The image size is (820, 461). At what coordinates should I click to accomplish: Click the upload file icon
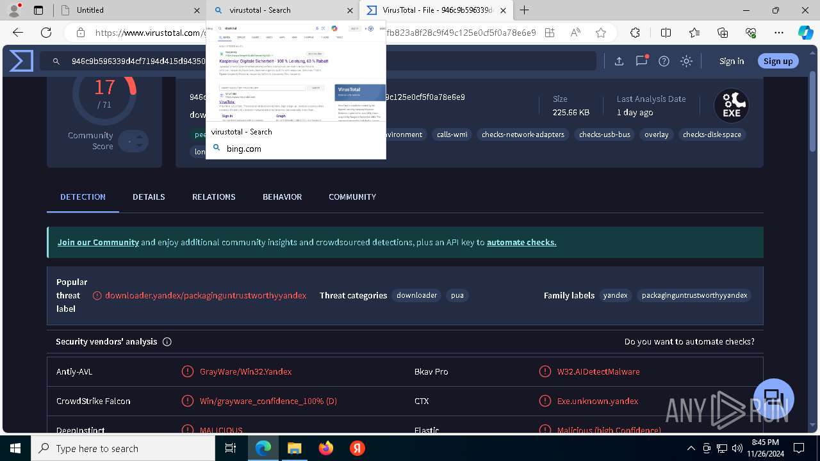619,61
